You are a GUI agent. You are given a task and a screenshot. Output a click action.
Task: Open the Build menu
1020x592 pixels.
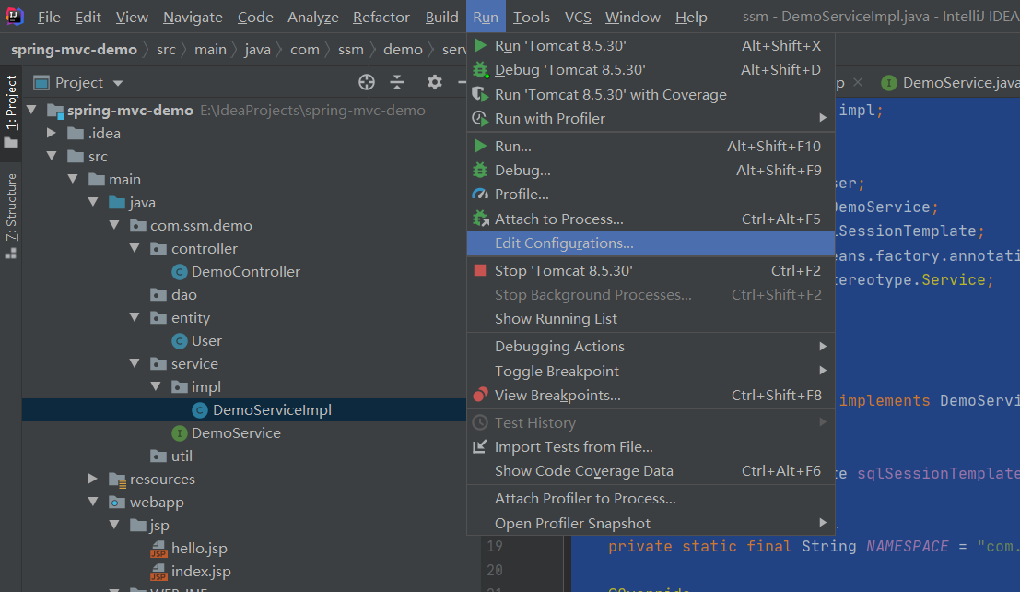[441, 17]
